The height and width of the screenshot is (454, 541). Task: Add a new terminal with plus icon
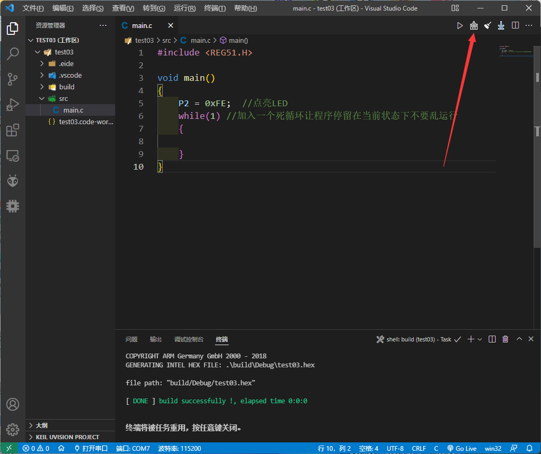471,339
